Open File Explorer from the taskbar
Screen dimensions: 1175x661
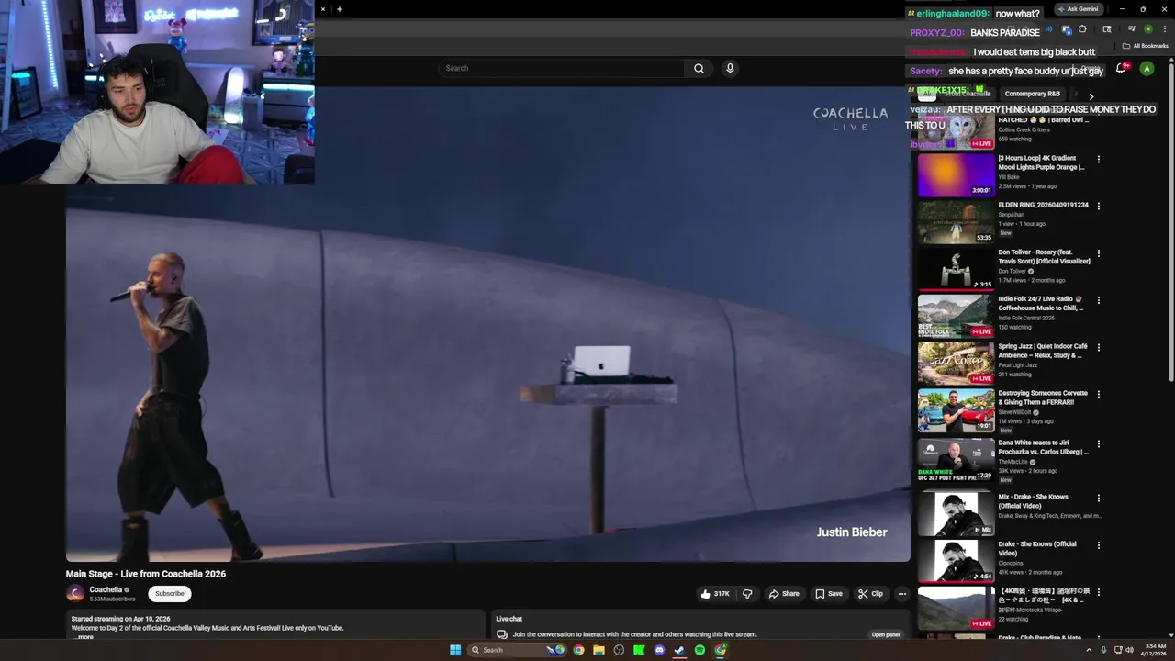[599, 650]
